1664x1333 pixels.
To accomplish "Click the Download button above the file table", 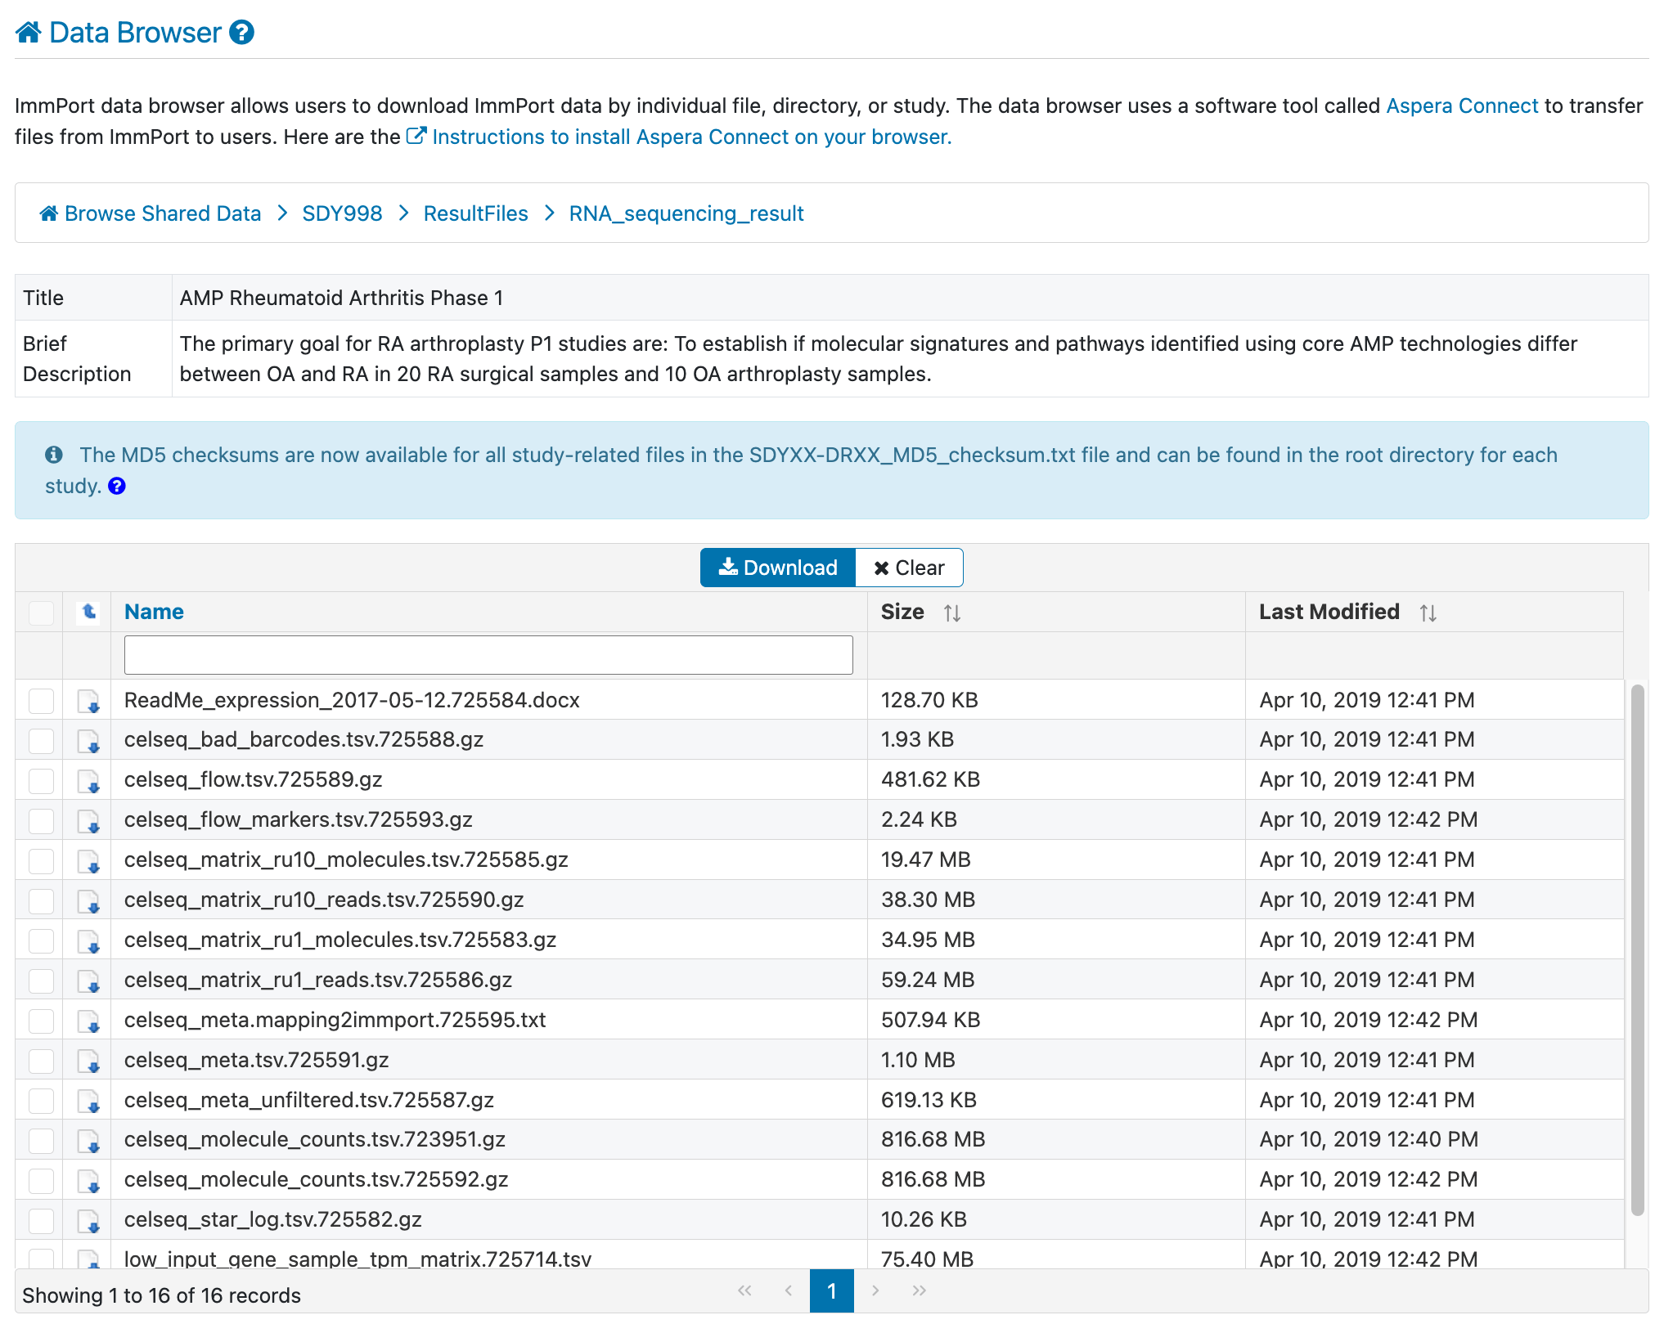I will coord(776,567).
